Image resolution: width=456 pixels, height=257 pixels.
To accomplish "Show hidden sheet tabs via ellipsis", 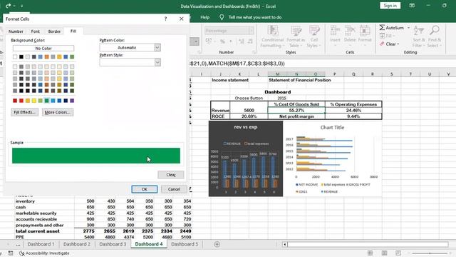I will click(x=18, y=244).
